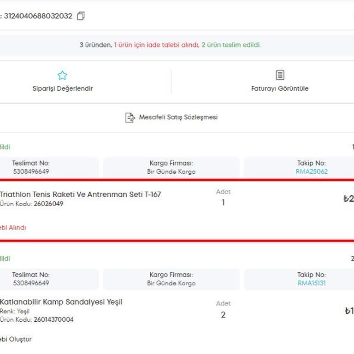Viewport: 354px width, 354px height.
Task: Create return request for Kamp Sandalyesi
Action: tap(16, 339)
